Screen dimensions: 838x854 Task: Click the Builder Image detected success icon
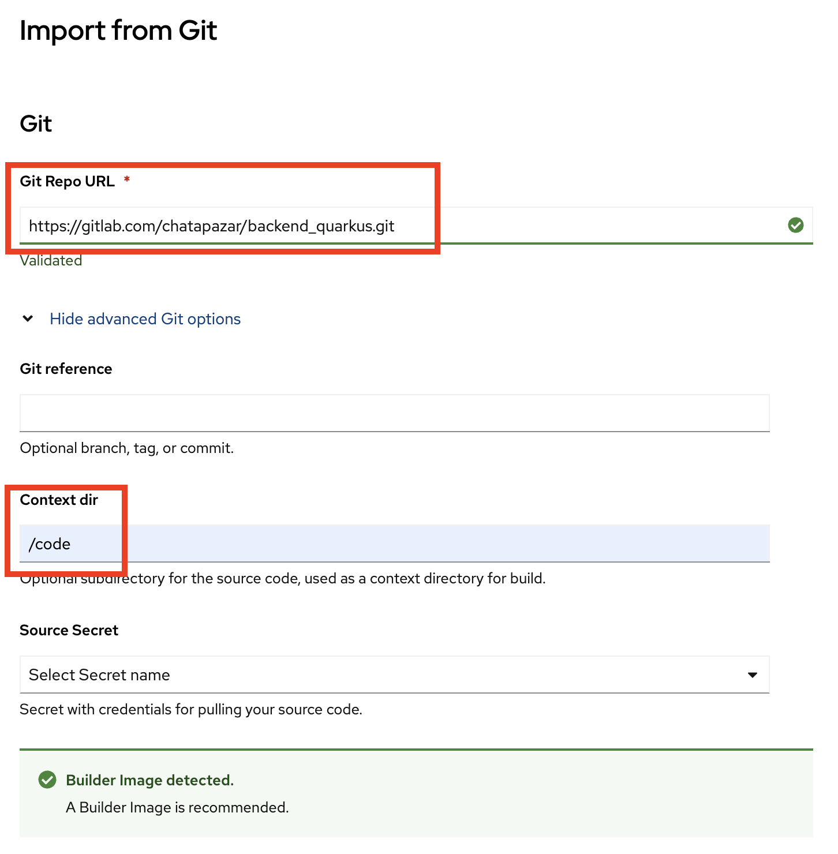click(x=47, y=780)
